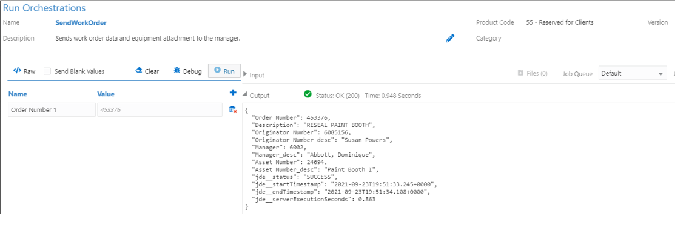The width and height of the screenshot is (686, 225).
Task: Click the green Status OK checkmark icon
Action: 308,94
